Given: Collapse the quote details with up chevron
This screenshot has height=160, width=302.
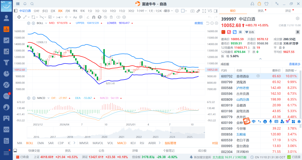Looking at the screenshot, I should pos(260,59).
